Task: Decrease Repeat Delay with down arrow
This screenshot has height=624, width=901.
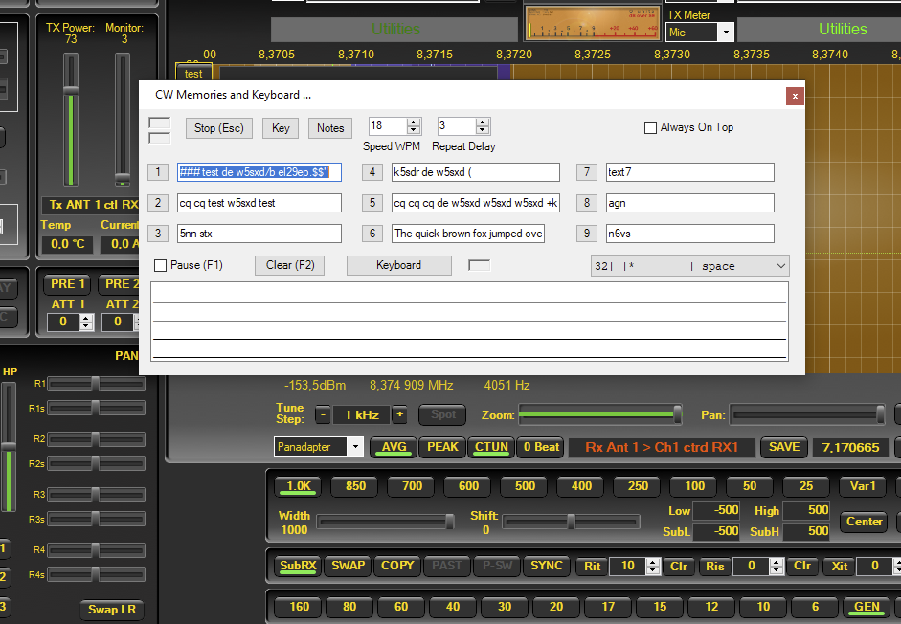Action: (483, 130)
